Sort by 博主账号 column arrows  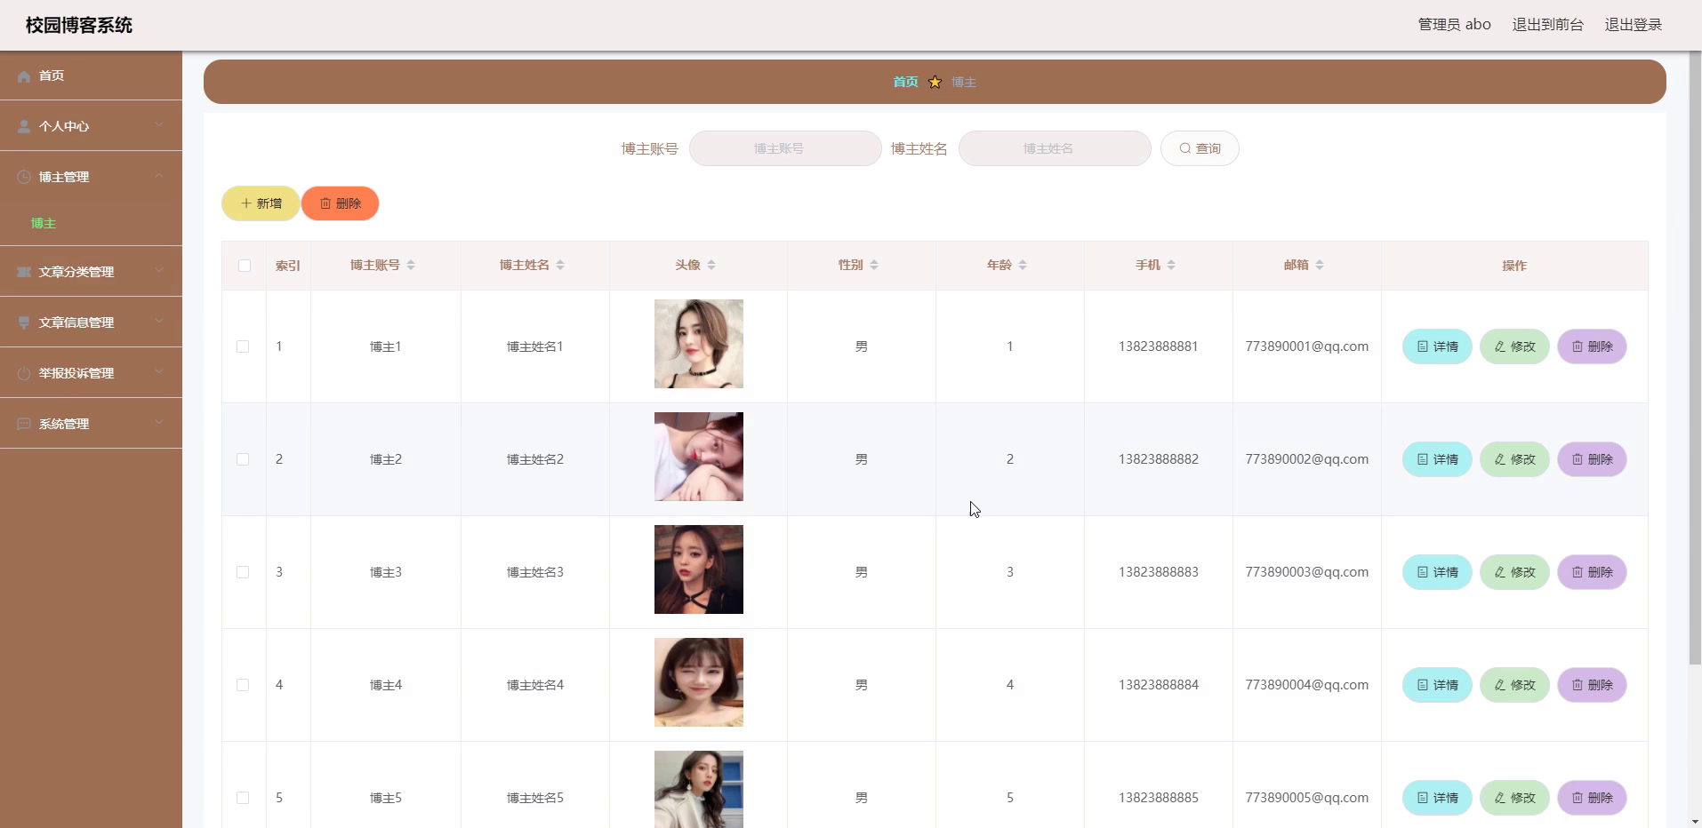[x=411, y=265]
